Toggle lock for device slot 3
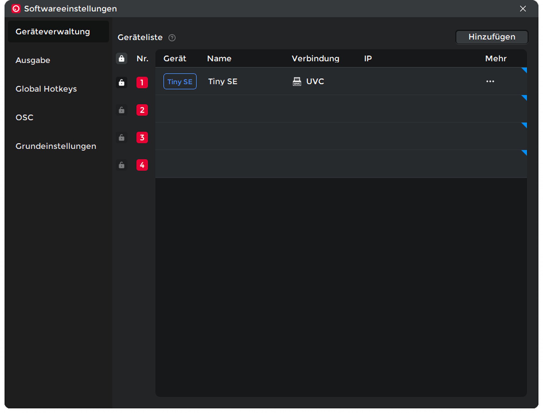543x413 pixels. pyautogui.click(x=122, y=137)
